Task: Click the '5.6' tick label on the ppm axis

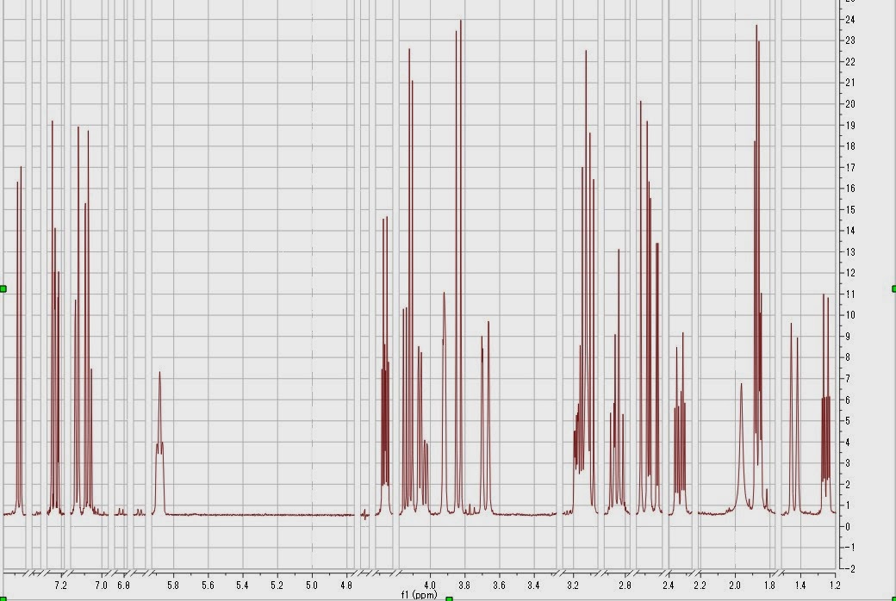Action: 208,586
